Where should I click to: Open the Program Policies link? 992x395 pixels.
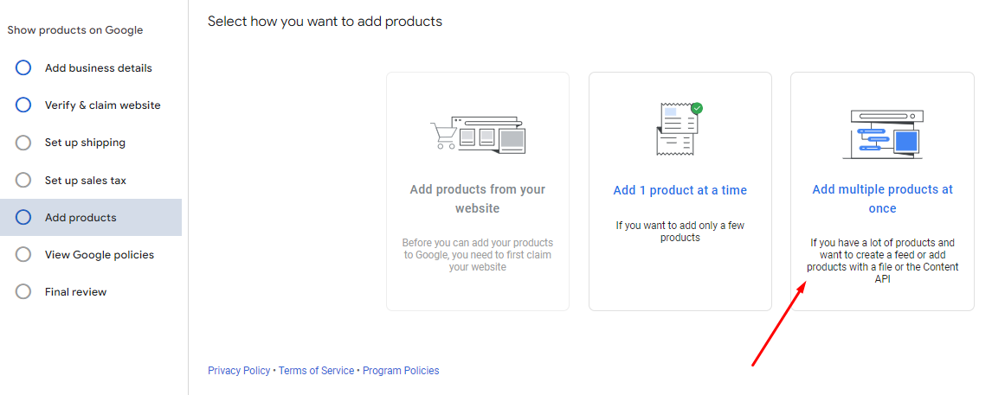tap(401, 371)
